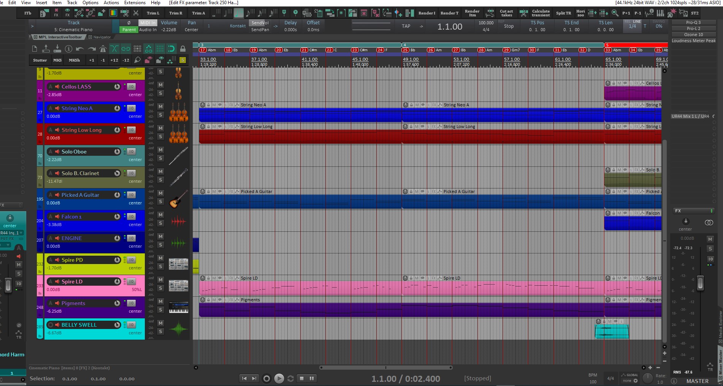Expand the track info panel arrow
Screen dimensions: 723x386
click(32, 26)
